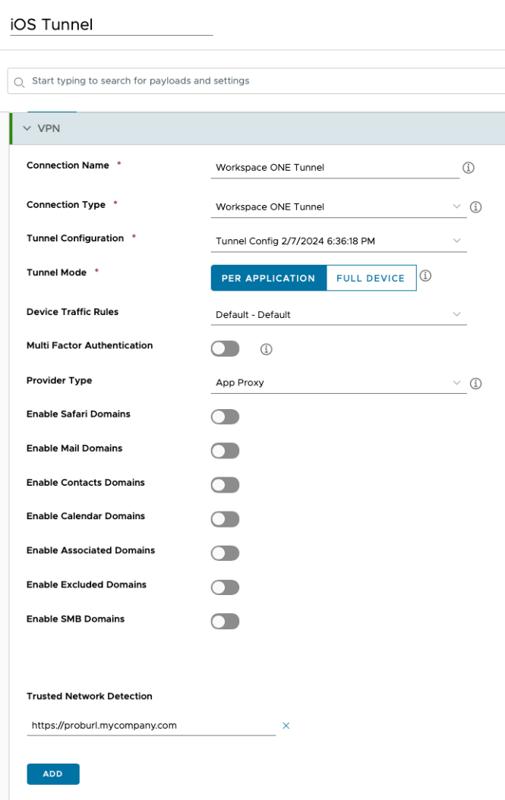The image size is (505, 800).
Task: Enable Multi Factor Authentication toggle
Action: click(x=225, y=348)
